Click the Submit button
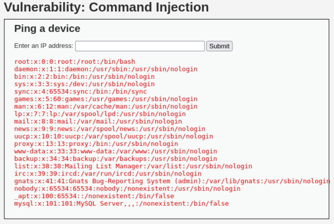This screenshot has width=334, height=224. (x=219, y=46)
